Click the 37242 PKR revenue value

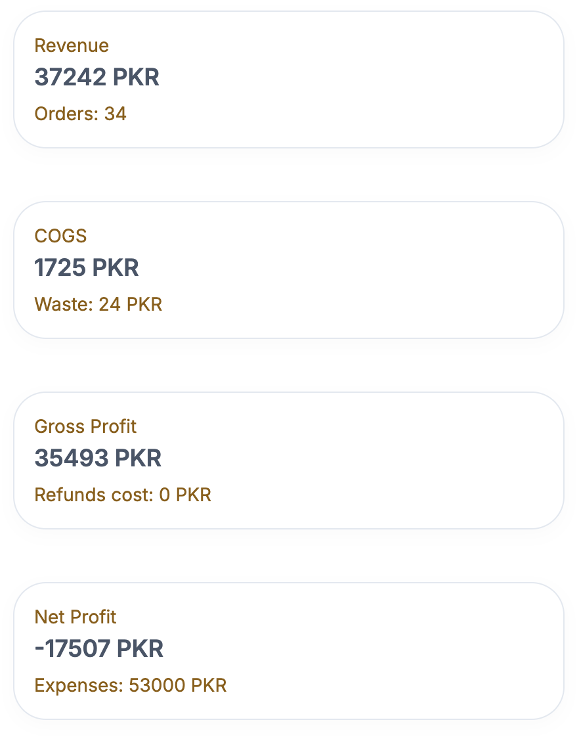pyautogui.click(x=96, y=78)
